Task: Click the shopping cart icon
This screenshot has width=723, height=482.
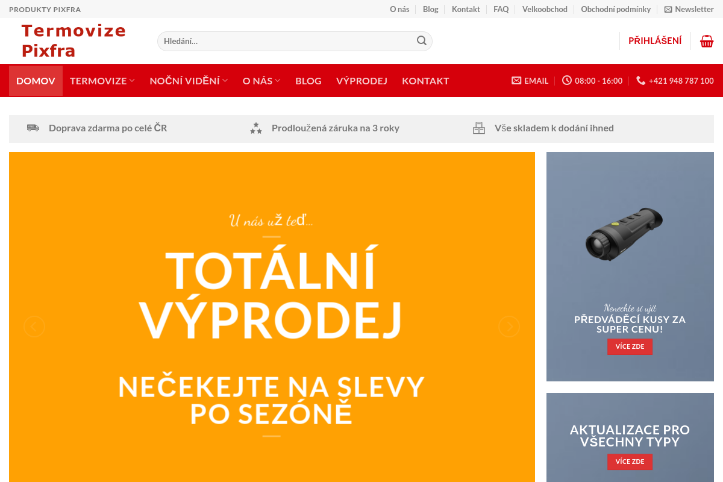Action: tap(706, 40)
